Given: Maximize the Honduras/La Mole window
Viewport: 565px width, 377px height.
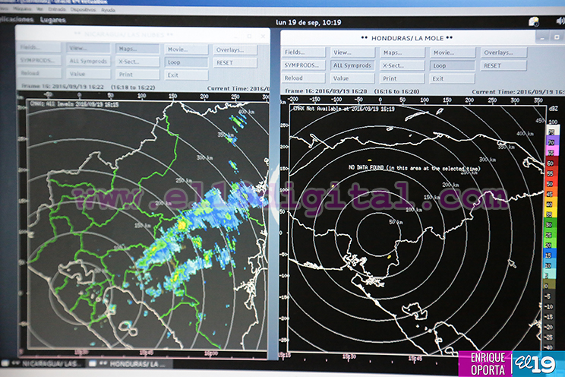Looking at the screenshot, I should click(x=557, y=37).
